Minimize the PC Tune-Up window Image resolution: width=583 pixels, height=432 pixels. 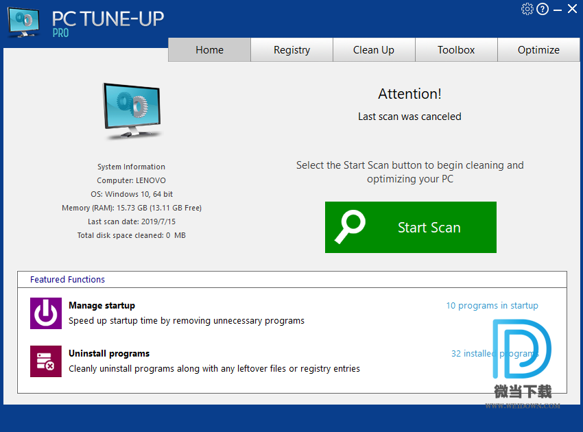click(558, 10)
